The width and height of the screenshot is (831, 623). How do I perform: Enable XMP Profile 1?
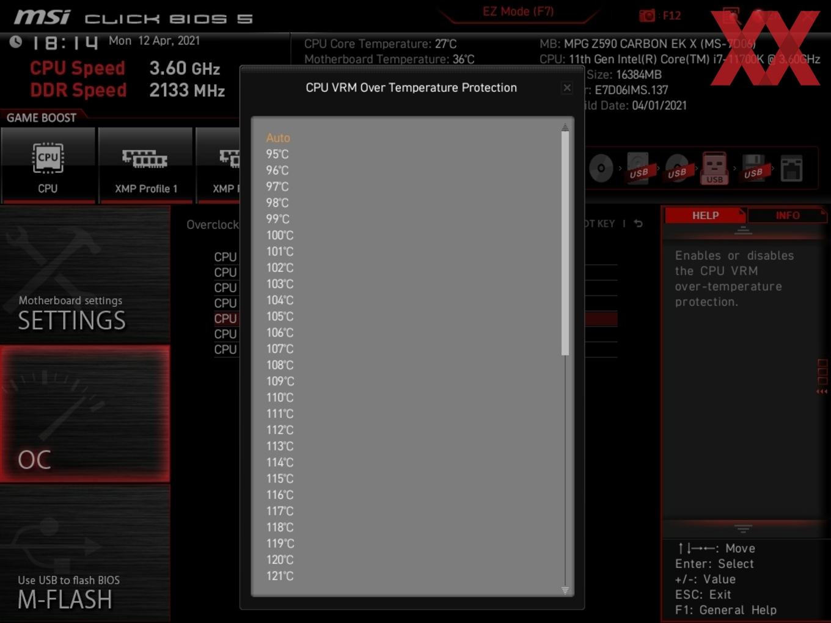click(145, 165)
